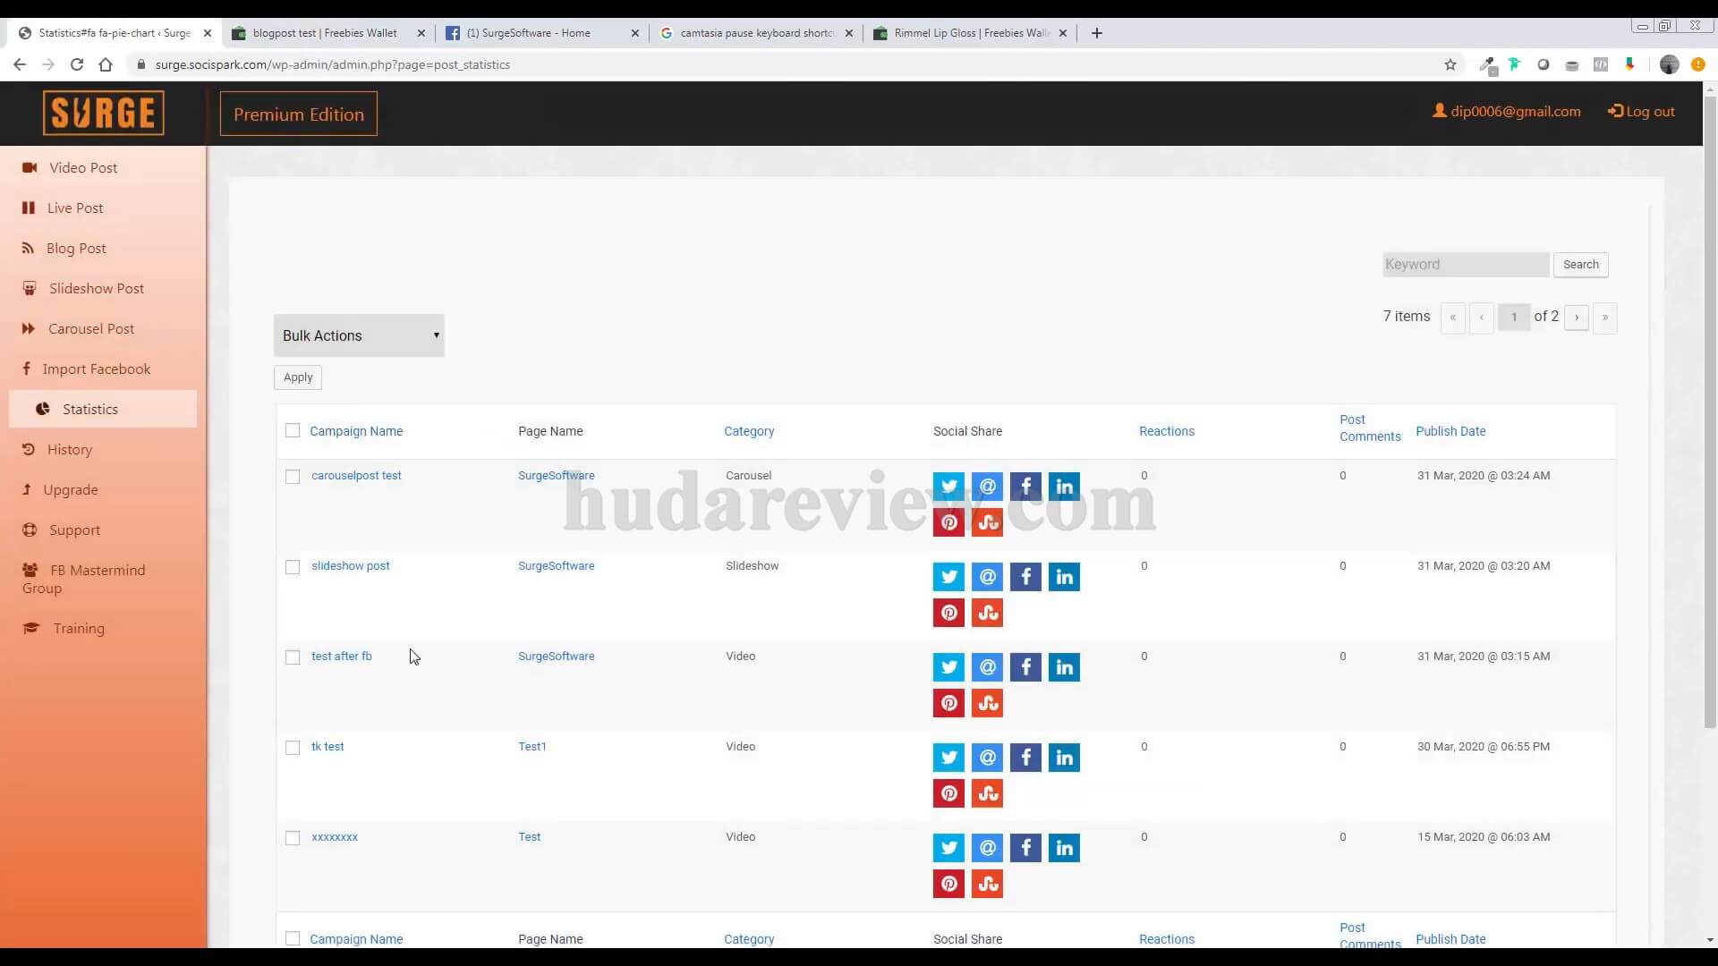Open the History section
This screenshot has width=1718, height=966.
[x=69, y=449]
